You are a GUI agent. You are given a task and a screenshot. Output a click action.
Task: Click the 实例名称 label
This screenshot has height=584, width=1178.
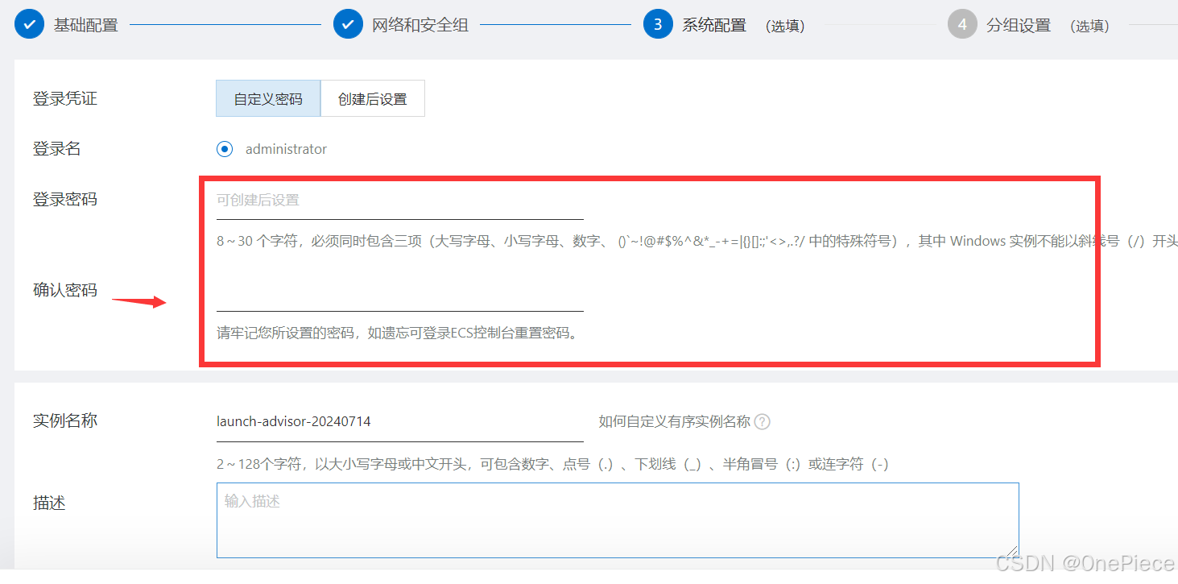pyautogui.click(x=65, y=421)
